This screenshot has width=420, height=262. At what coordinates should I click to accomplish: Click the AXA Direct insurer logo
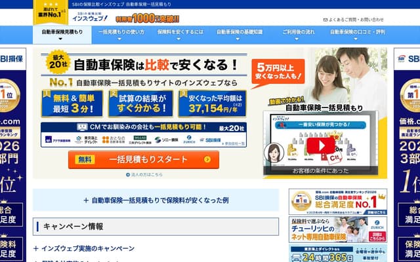click(x=58, y=140)
